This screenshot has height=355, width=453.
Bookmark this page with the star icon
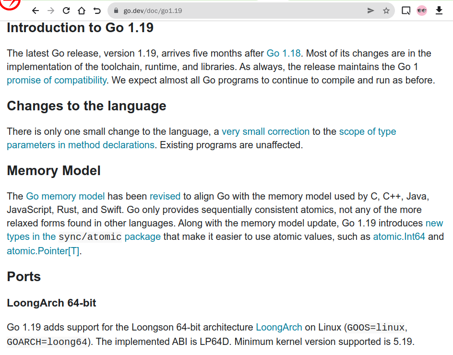tap(386, 11)
